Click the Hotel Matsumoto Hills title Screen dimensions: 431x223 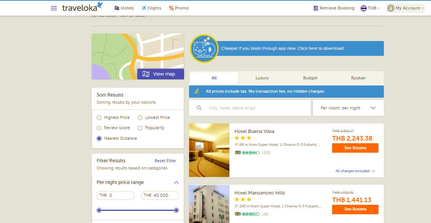pos(259,193)
